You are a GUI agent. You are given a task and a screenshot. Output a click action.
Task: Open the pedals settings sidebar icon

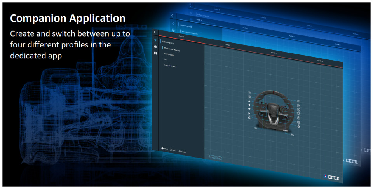[155, 54]
